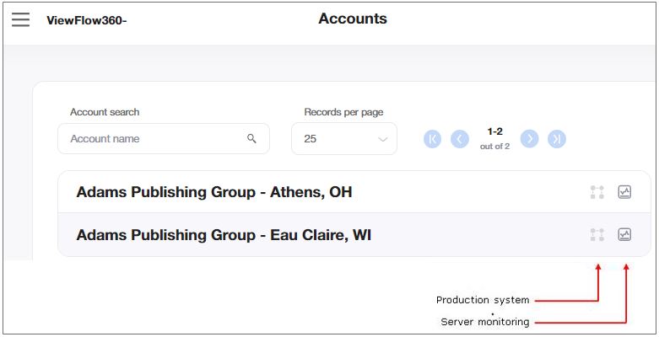Click the Accounts page heading

353,19
